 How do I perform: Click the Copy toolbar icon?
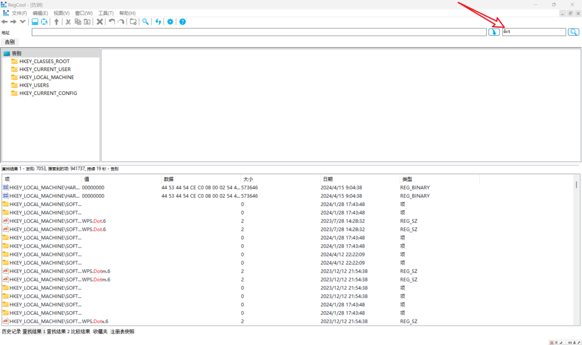78,22
